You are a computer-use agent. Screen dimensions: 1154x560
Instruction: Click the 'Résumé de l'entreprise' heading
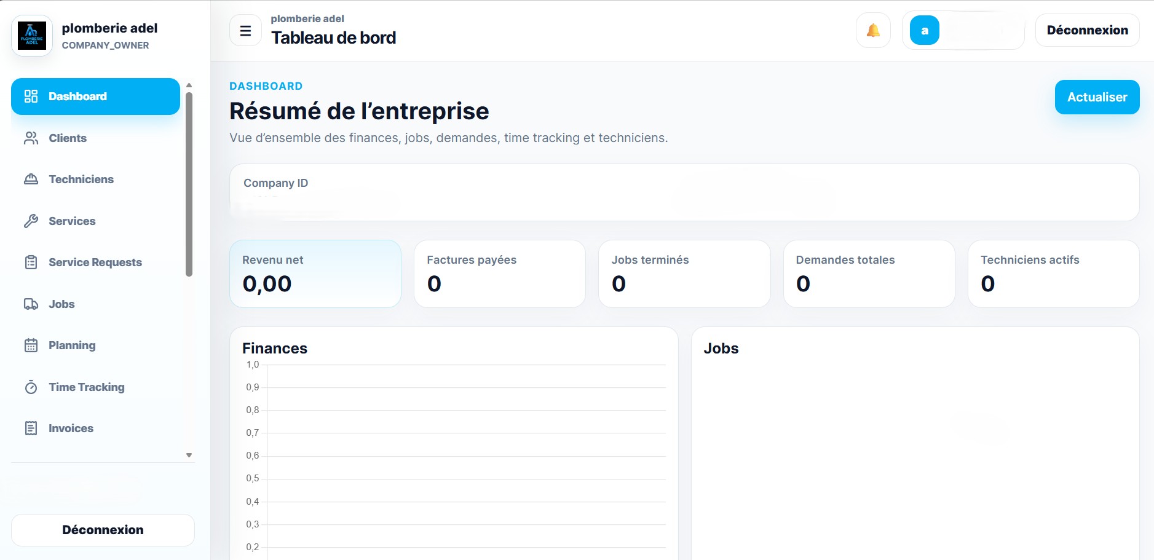tap(359, 111)
